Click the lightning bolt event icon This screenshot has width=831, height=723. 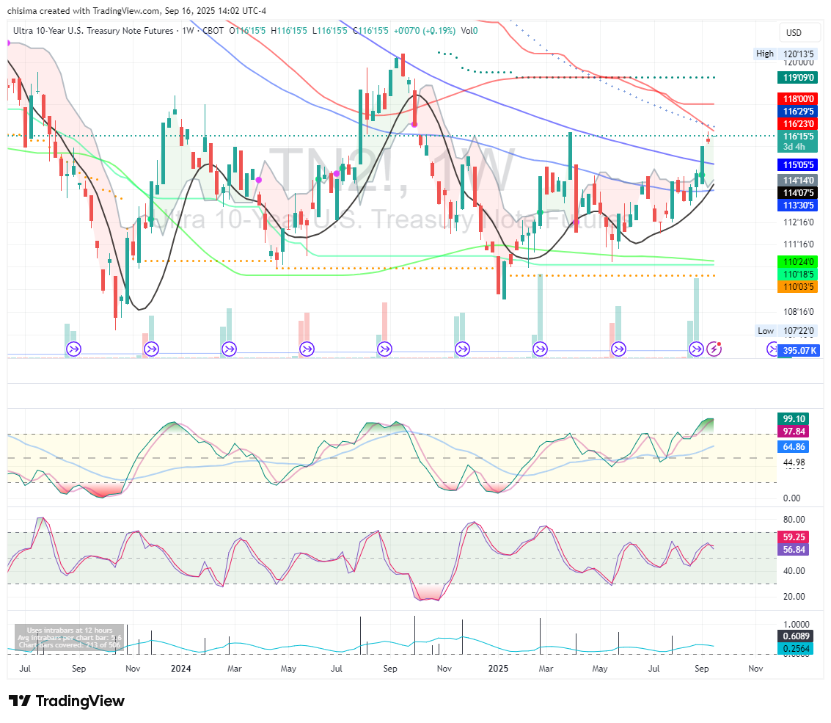pos(714,349)
